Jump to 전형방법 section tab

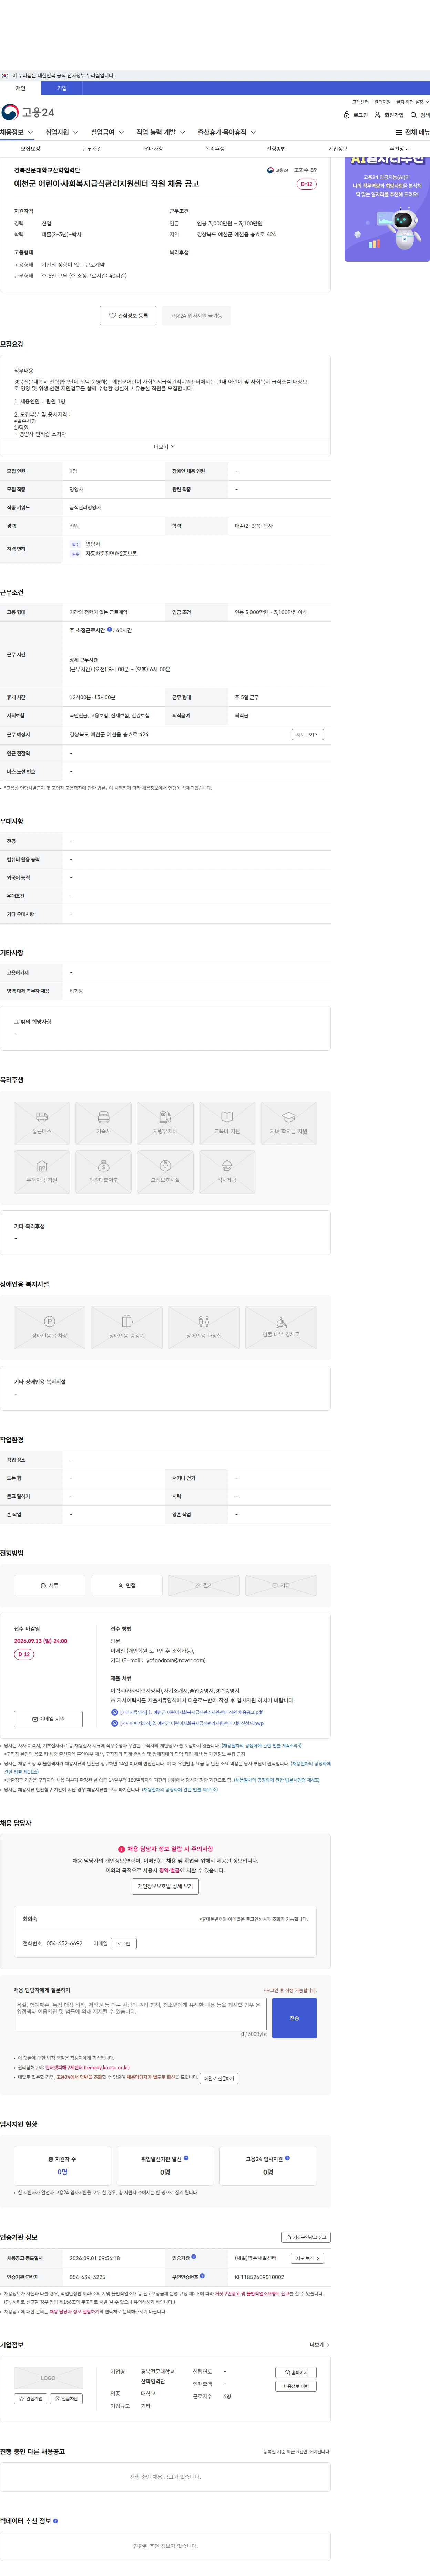coord(276,149)
